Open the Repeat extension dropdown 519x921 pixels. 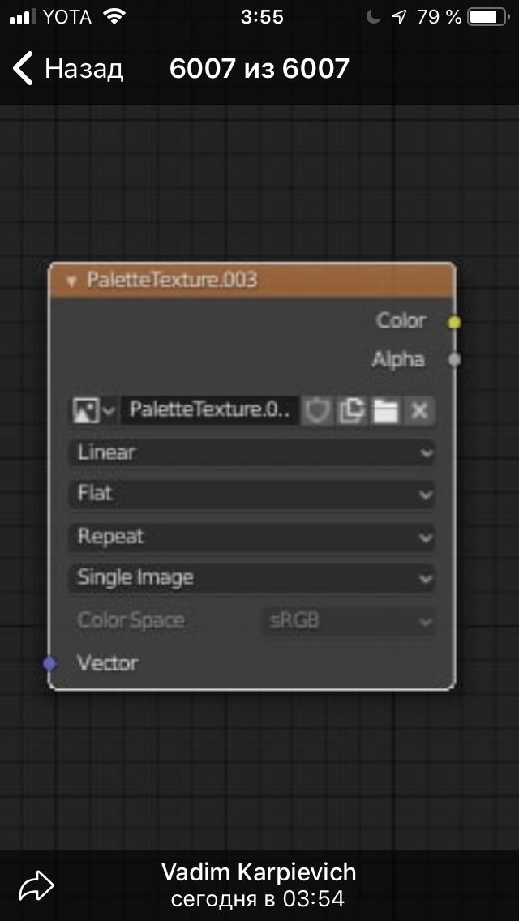point(252,537)
